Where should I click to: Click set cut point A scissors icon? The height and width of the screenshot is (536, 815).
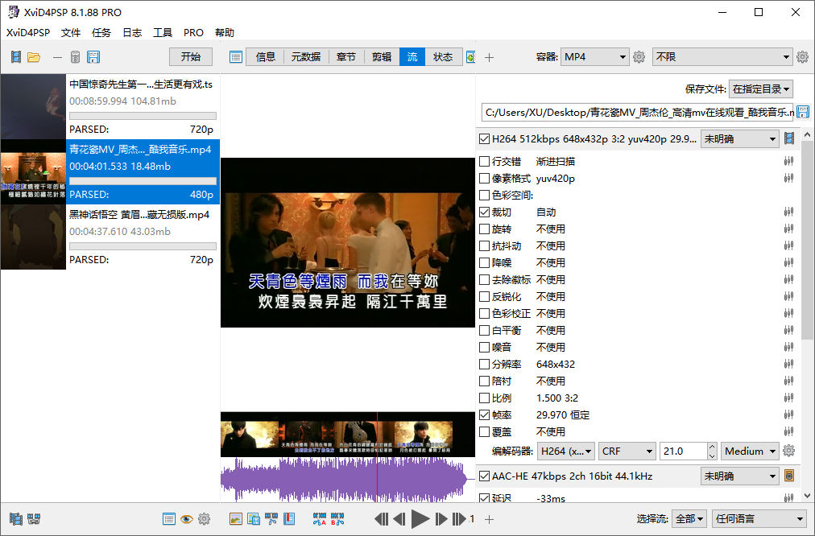(x=320, y=518)
